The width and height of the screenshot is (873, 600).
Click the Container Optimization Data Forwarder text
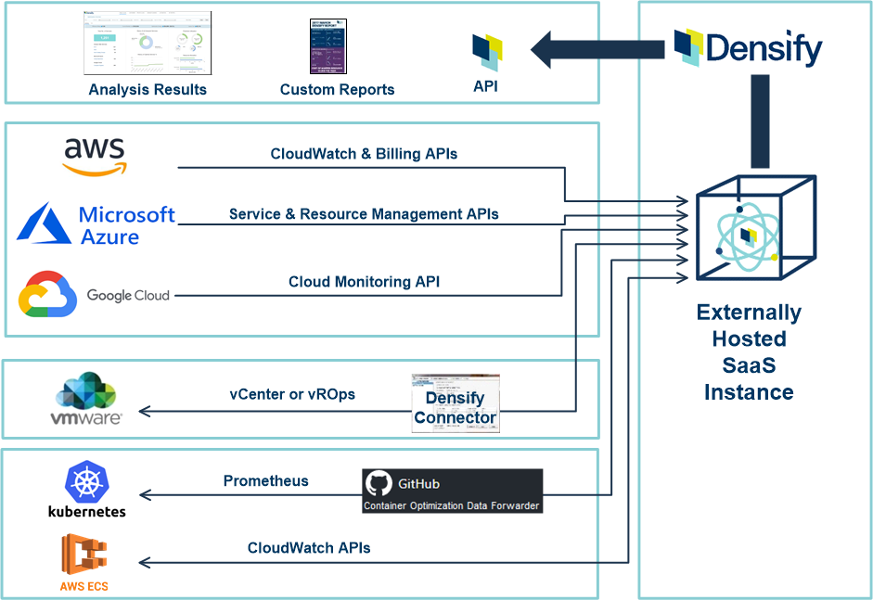(451, 505)
